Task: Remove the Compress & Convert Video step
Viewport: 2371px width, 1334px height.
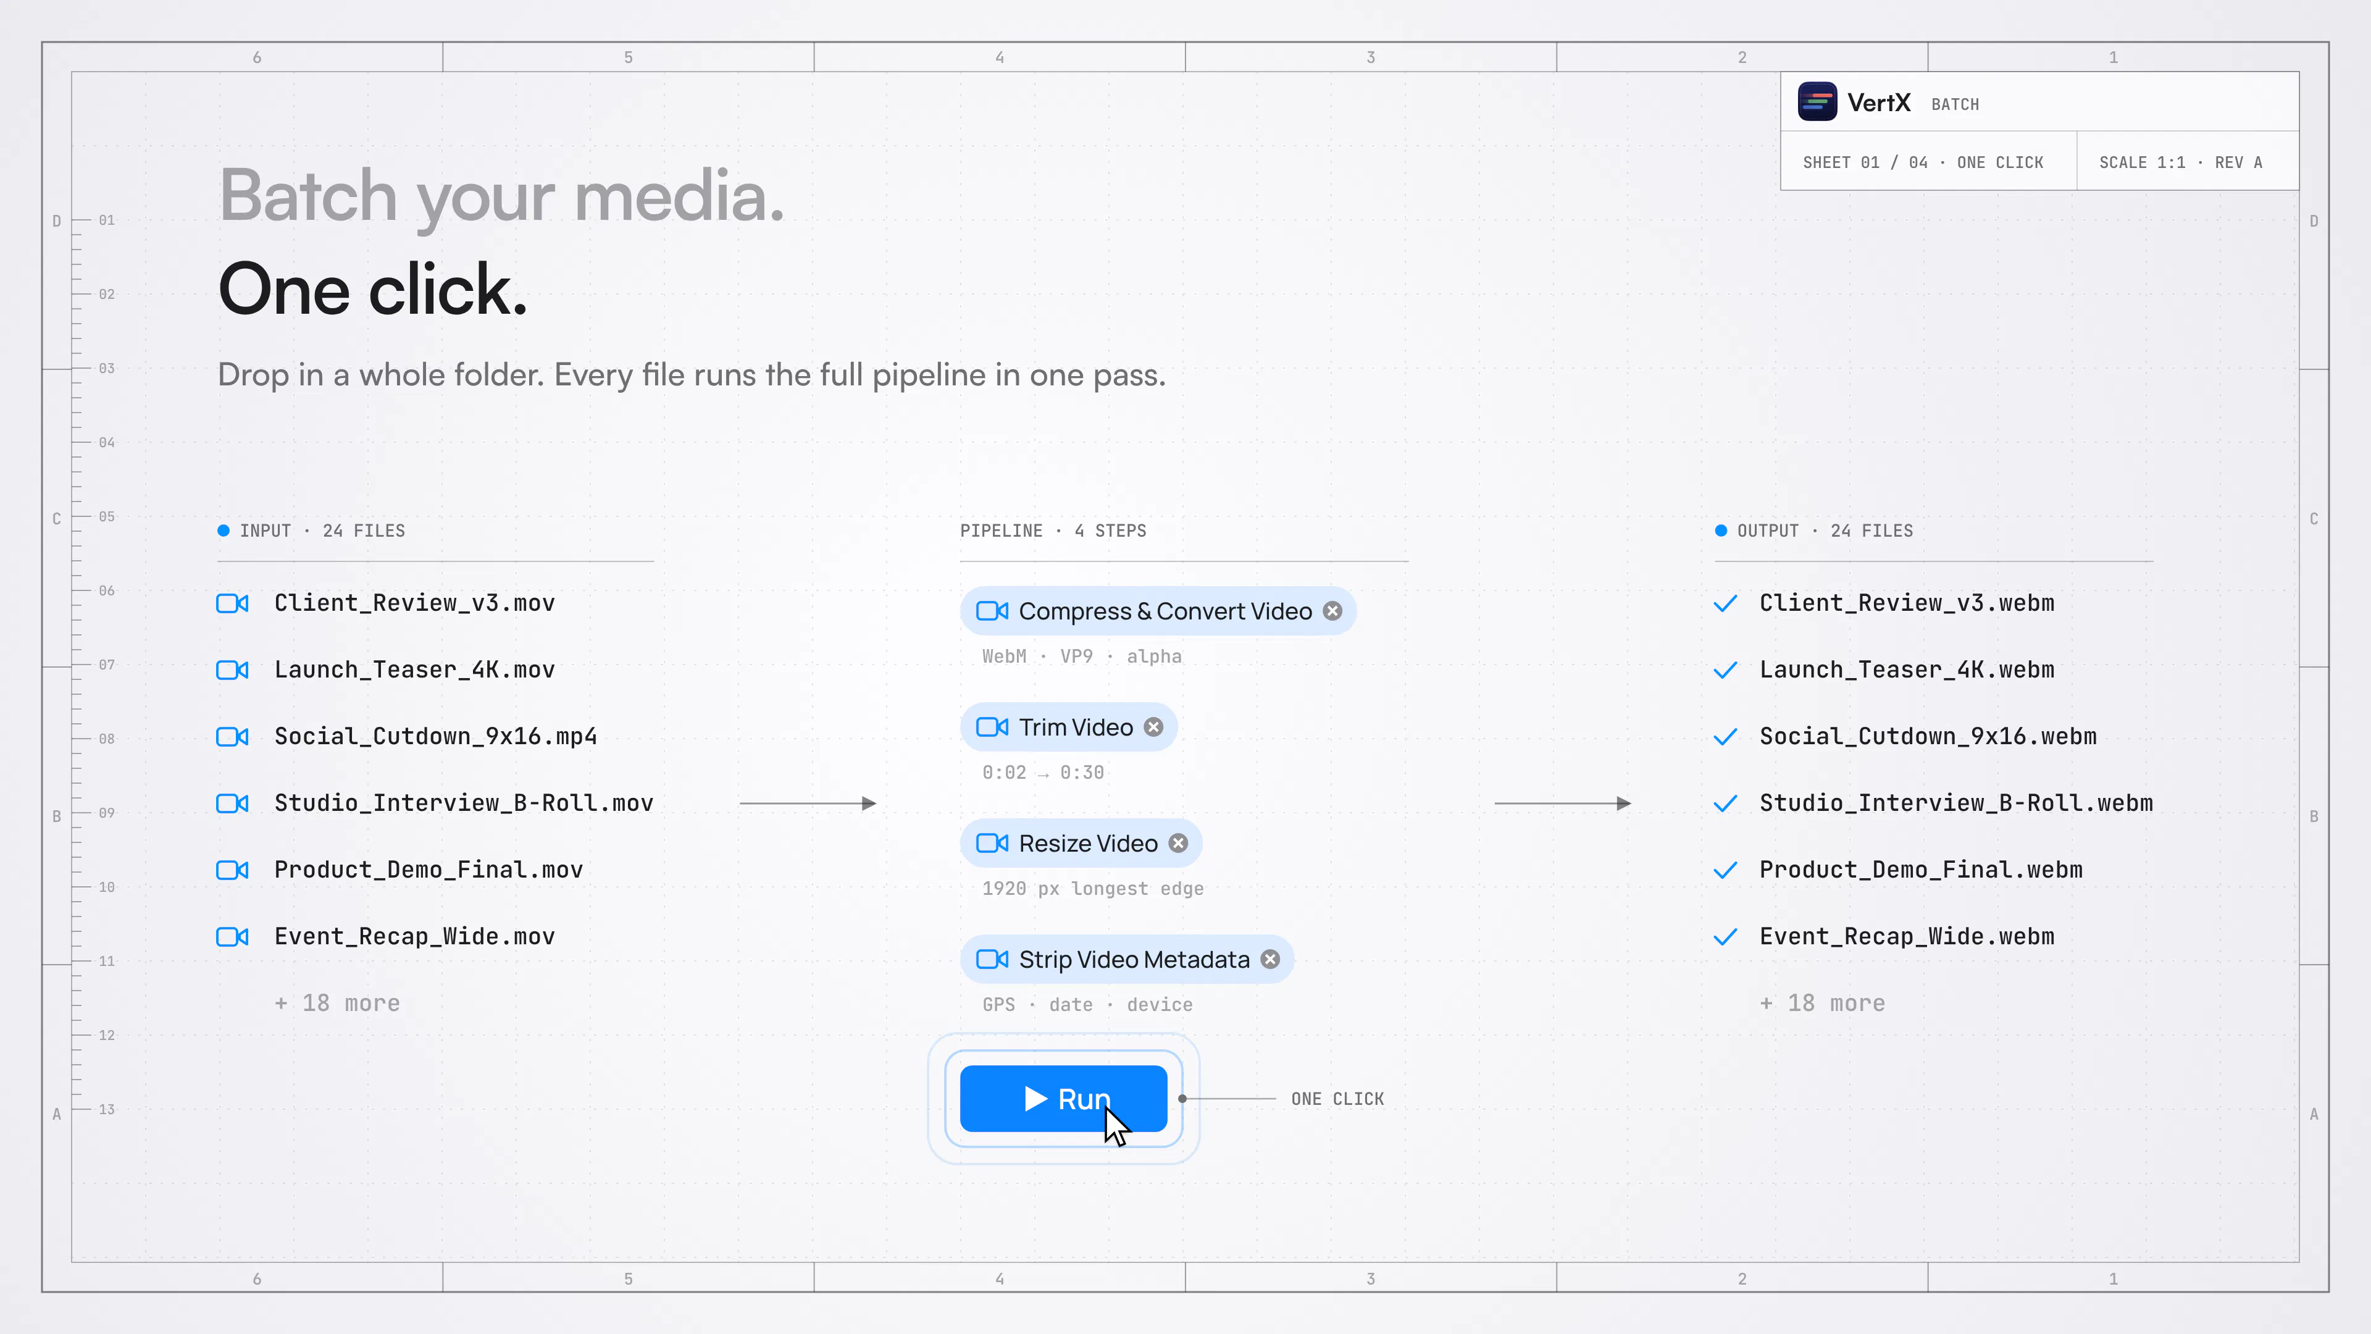Action: point(1333,611)
